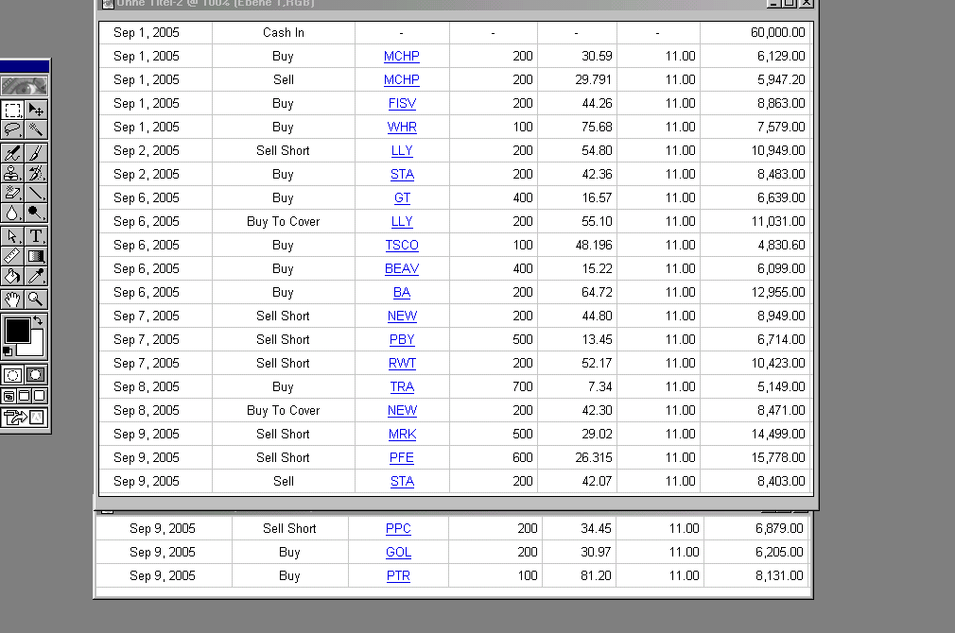Select the Magic Wand tool

pyautogui.click(x=36, y=129)
